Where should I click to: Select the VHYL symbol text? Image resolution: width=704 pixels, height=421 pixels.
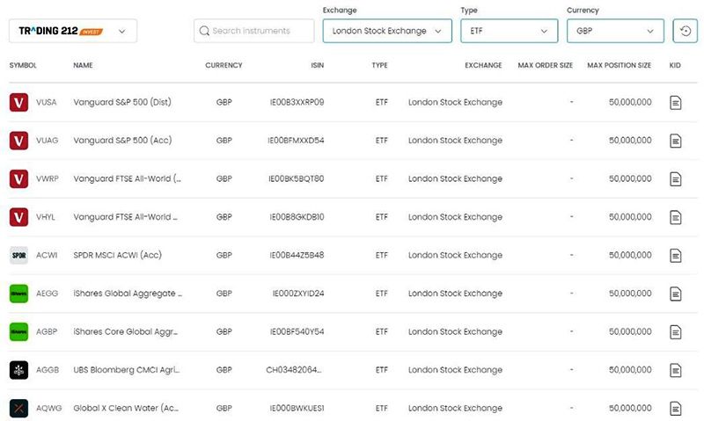tap(46, 217)
